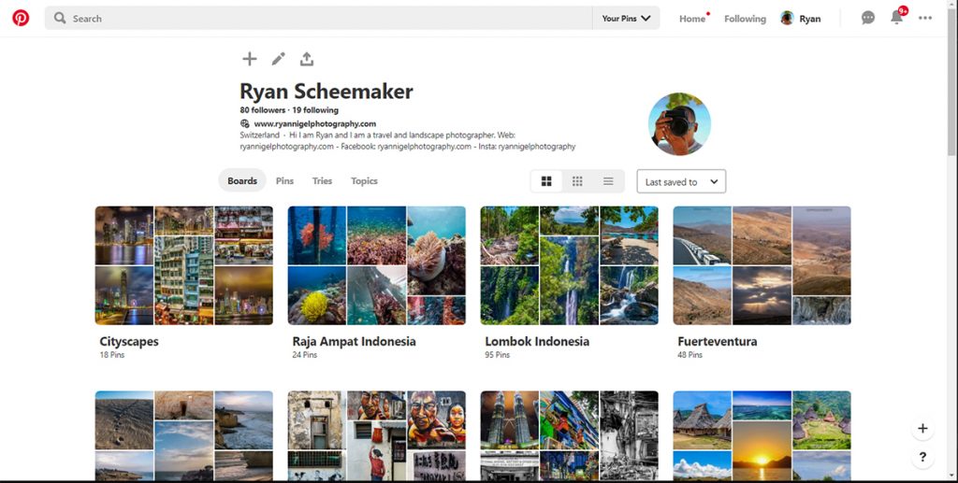
Task: Open the Lombok waterfall thumbnail collage
Action: (x=570, y=265)
